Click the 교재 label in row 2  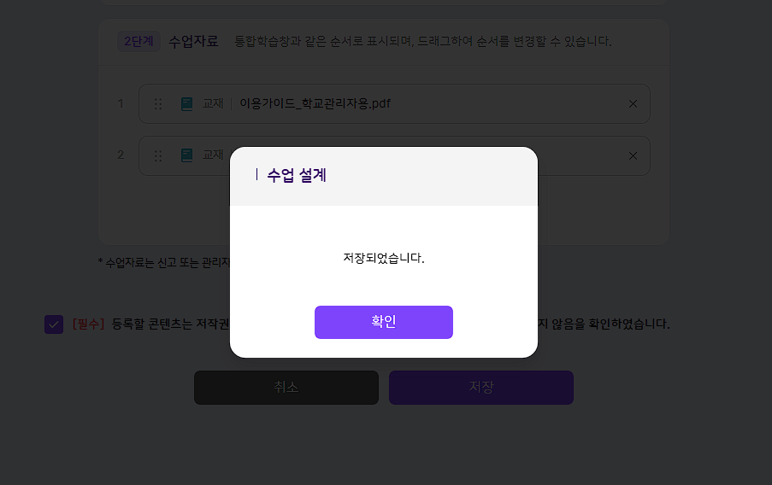click(x=213, y=155)
